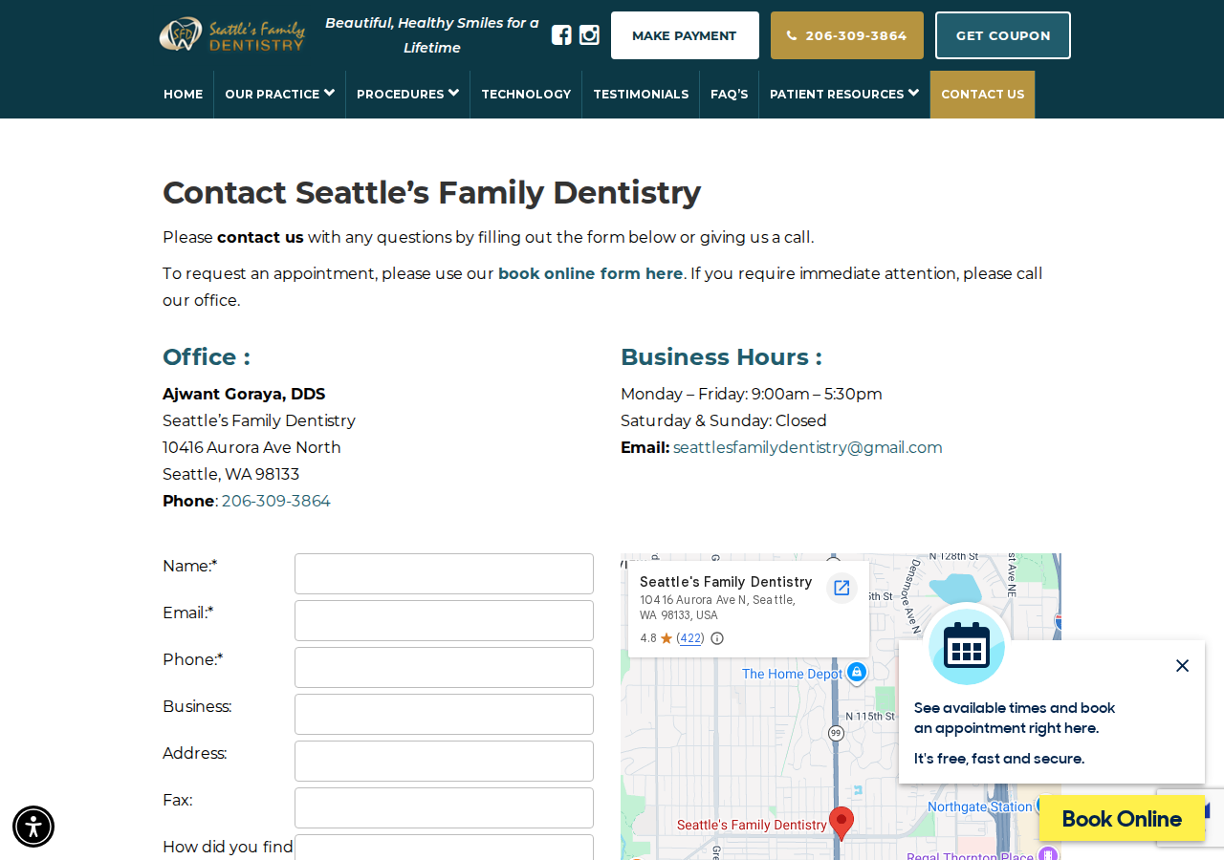Click 'Monday – Friday: 9:00am – 5:30pm' text
This screenshot has height=860, width=1224.
tap(752, 394)
